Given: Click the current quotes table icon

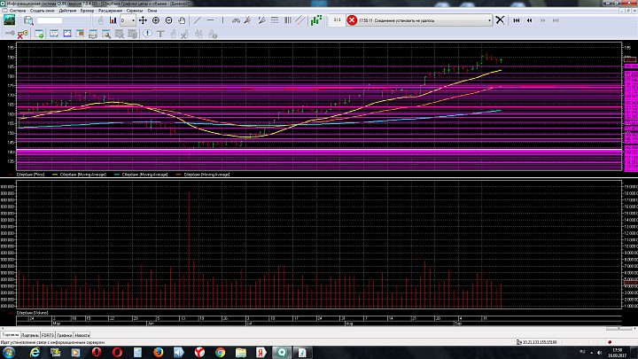Looking at the screenshot, I should point(54,34).
